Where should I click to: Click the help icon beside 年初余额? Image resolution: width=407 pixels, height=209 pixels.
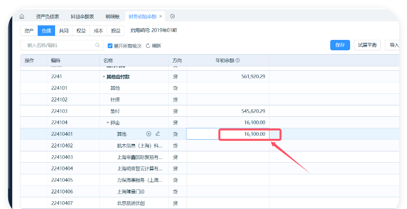(x=238, y=61)
